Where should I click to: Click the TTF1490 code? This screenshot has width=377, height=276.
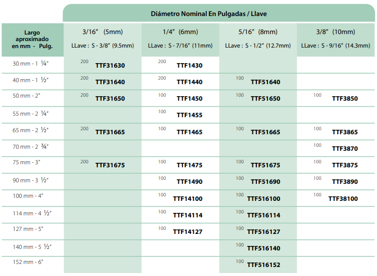click(189, 182)
